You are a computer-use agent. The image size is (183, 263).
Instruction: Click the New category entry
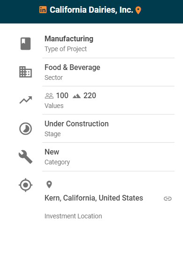tap(52, 152)
